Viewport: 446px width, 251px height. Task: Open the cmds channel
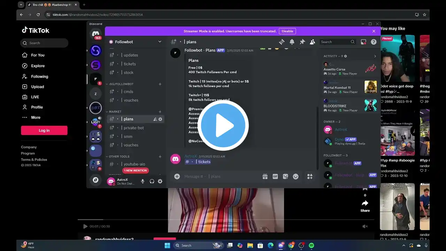135,92
